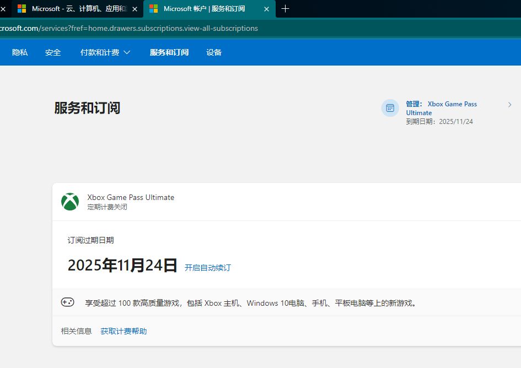Expand the Xbox Game Pass Ultimate management chevron
521x368 pixels.
[510, 105]
